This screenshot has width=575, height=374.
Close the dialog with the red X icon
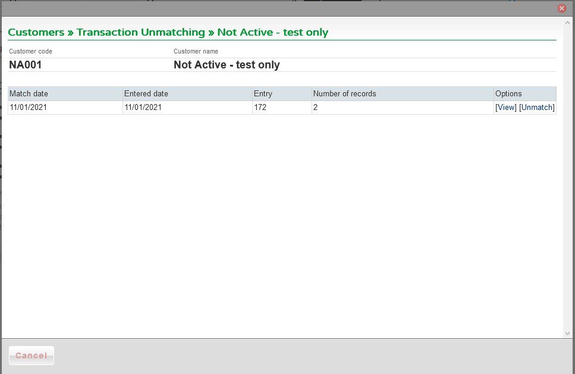[x=561, y=8]
